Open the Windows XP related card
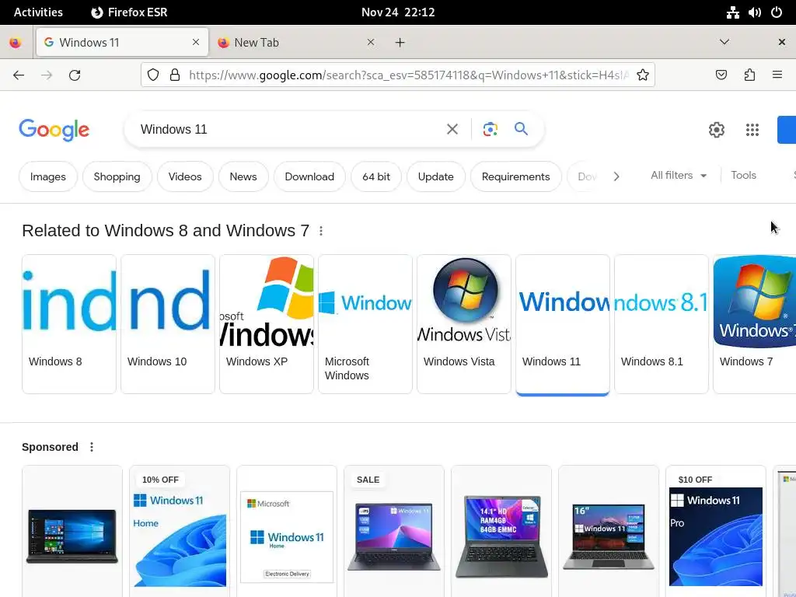 tap(267, 324)
